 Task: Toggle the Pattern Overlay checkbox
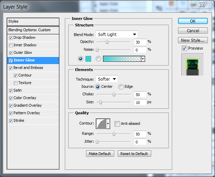coord(11,113)
